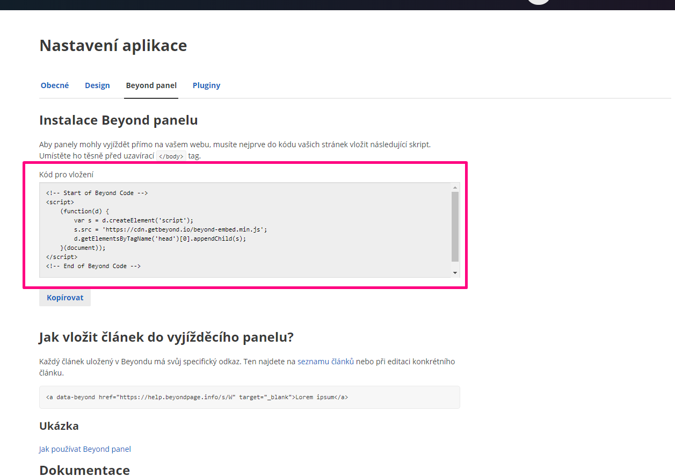Click the inline </body> code tag

coord(171,156)
